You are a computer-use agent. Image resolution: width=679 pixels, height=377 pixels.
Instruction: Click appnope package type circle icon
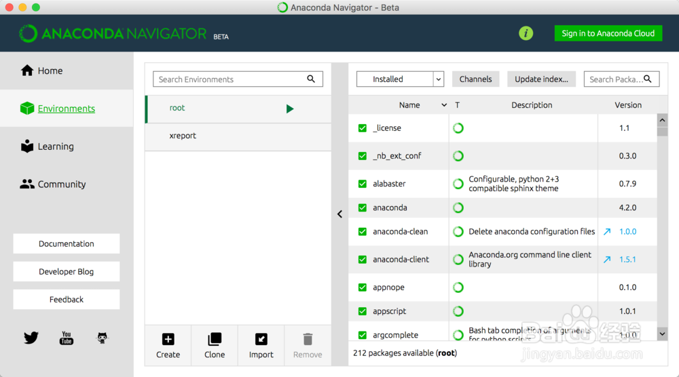click(458, 287)
